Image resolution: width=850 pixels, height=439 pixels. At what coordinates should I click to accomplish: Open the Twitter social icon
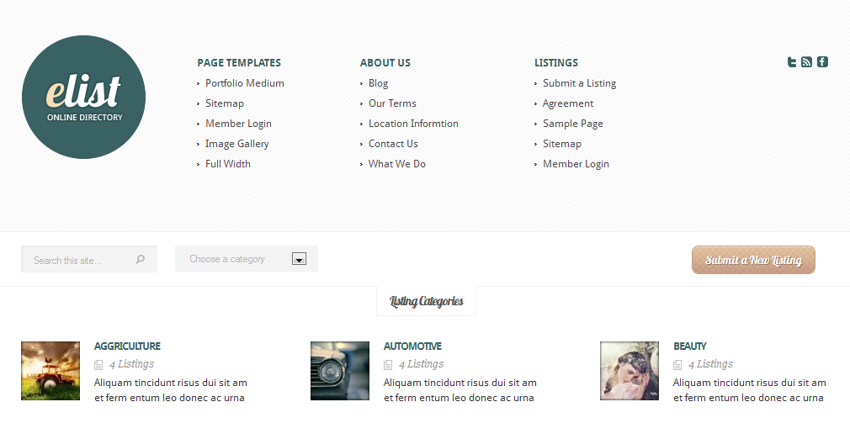click(792, 61)
